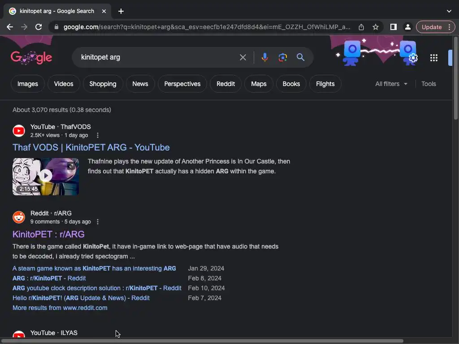This screenshot has height=344, width=459.
Task: Select the Flights filter chip
Action: pos(325,84)
